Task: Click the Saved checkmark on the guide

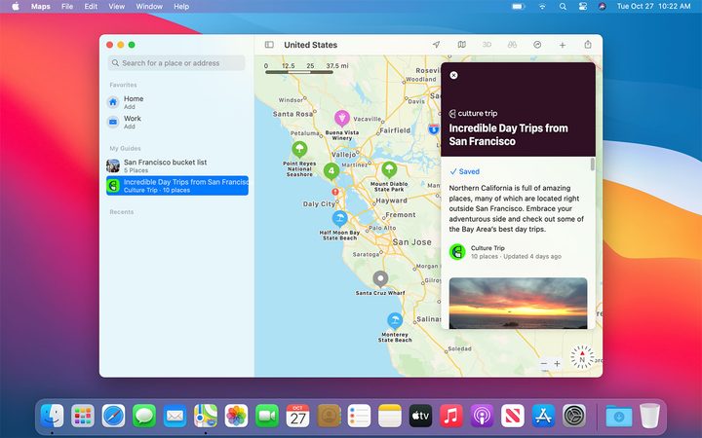Action: (465, 171)
